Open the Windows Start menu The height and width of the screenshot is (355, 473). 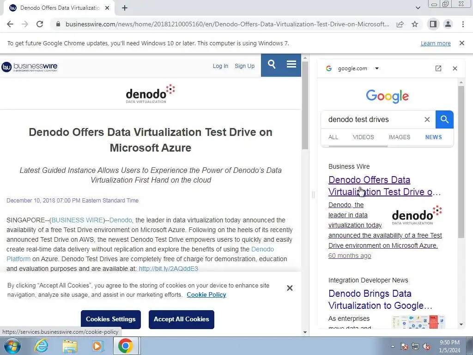(x=12, y=346)
